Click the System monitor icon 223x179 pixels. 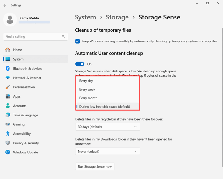click(8, 59)
